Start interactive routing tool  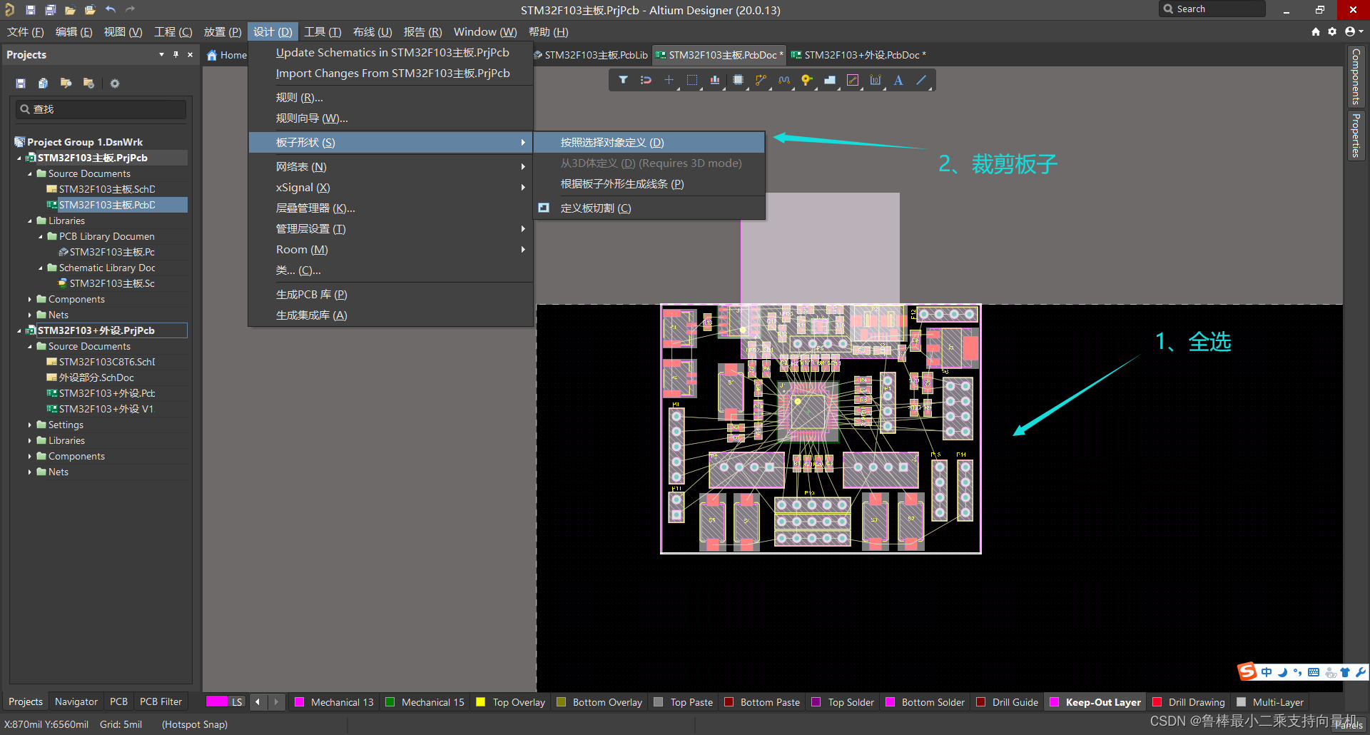click(x=761, y=80)
